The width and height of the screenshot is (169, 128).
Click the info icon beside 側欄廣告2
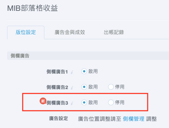(x=72, y=88)
